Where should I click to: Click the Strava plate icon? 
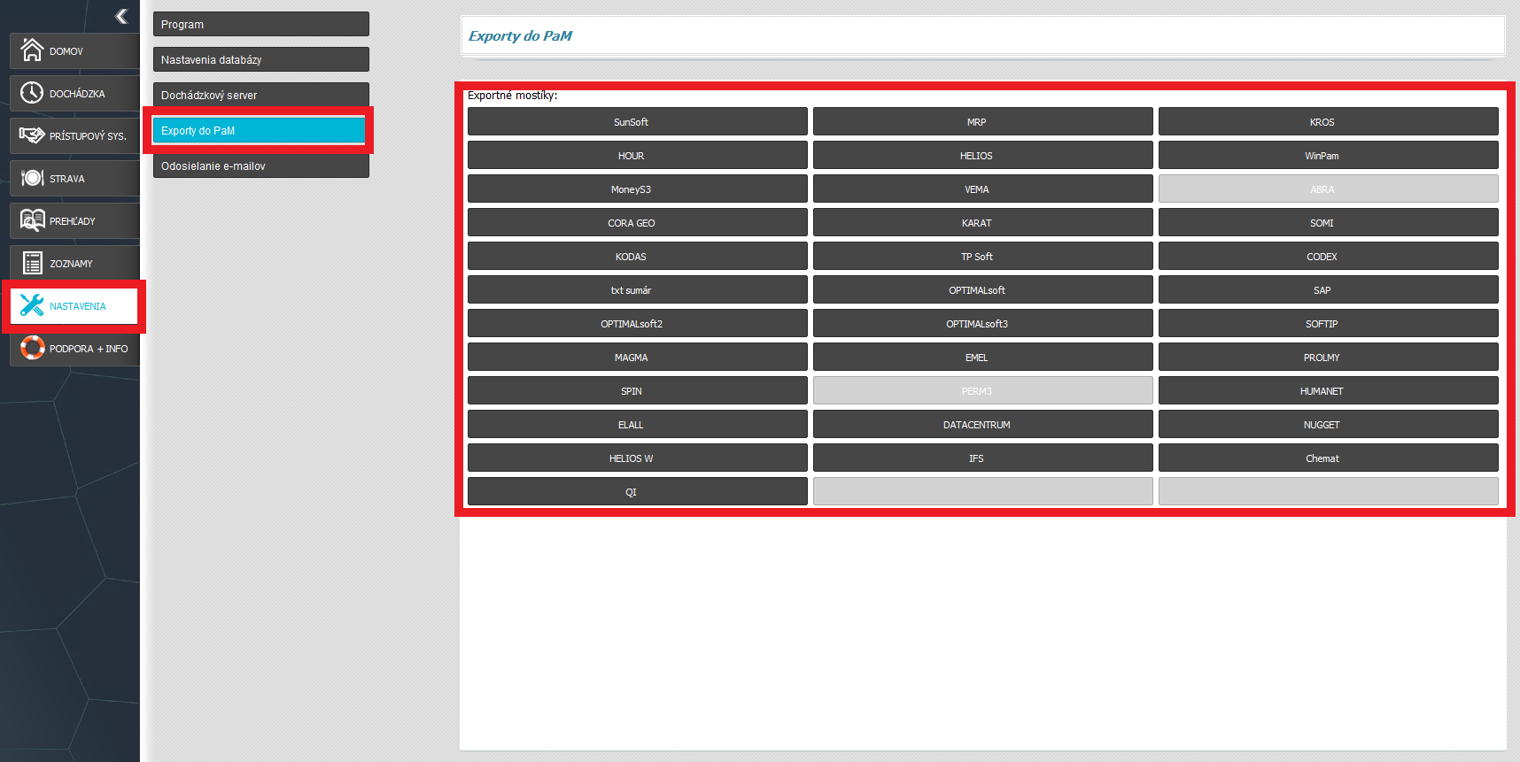(x=32, y=178)
